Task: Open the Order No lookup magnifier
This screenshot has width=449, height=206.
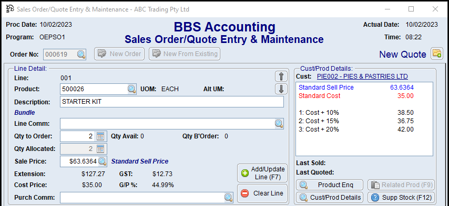Action: pyautogui.click(x=81, y=54)
